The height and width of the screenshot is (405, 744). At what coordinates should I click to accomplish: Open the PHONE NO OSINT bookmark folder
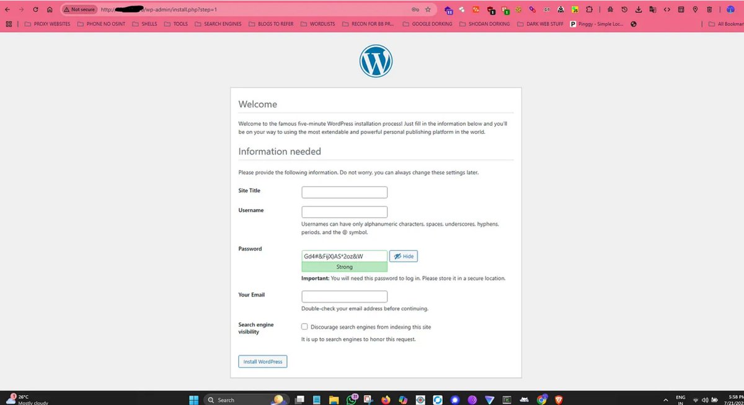[x=101, y=24]
